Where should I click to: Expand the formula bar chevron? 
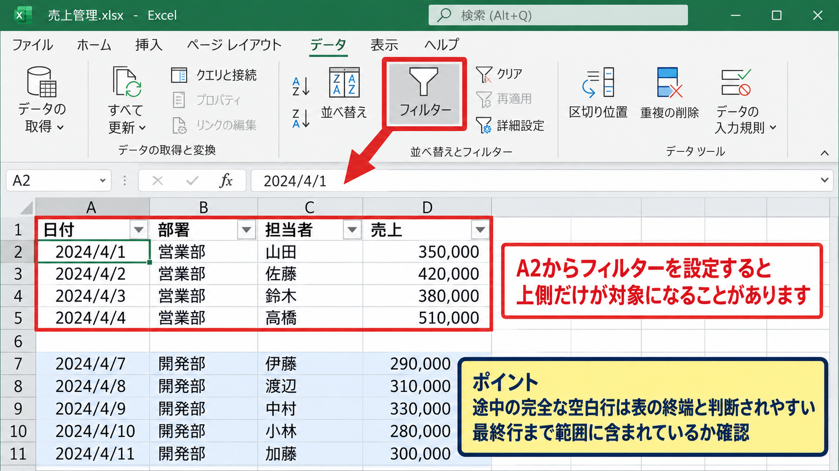pos(824,180)
